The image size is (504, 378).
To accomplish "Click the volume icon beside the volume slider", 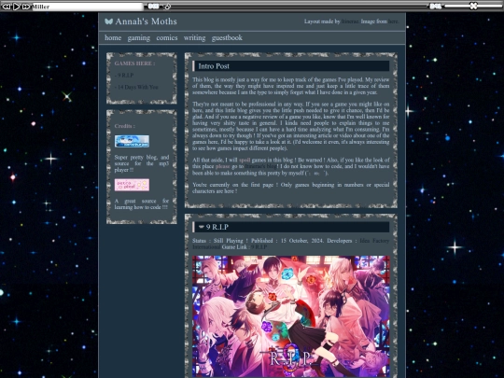I will coord(436,7).
